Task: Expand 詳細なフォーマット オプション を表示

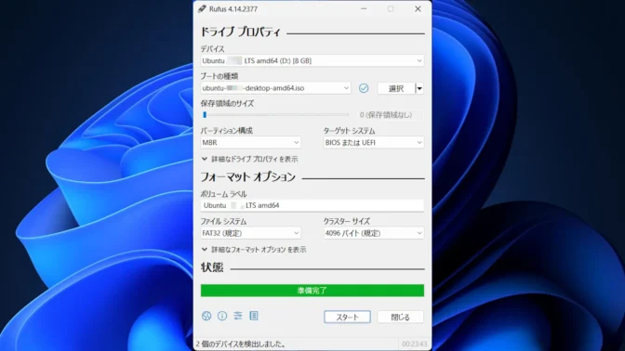Action: click(x=254, y=250)
